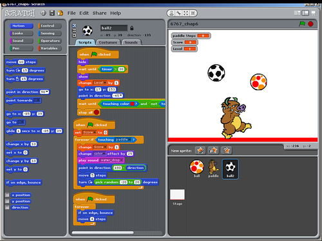Image resolution: width=322 pixels, height=241 pixels.
Task: Choose new sprite from file
Action: coord(213,150)
